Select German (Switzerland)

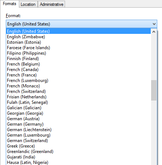tap(78, 141)
